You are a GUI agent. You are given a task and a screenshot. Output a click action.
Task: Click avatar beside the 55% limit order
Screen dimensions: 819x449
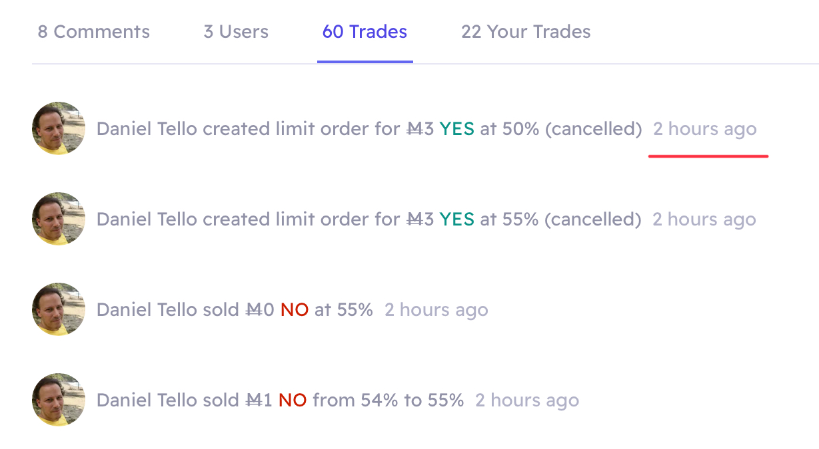[59, 219]
